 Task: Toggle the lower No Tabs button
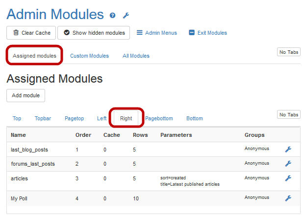289,114
